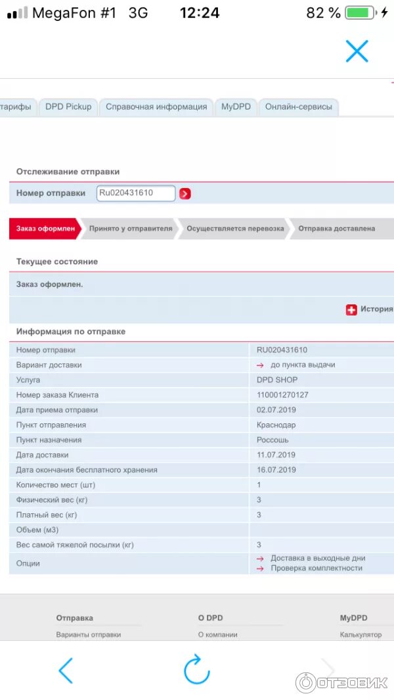Viewport: 394px width, 700px height.
Task: Click the Дата приема отправки label
Action: [x=57, y=410]
